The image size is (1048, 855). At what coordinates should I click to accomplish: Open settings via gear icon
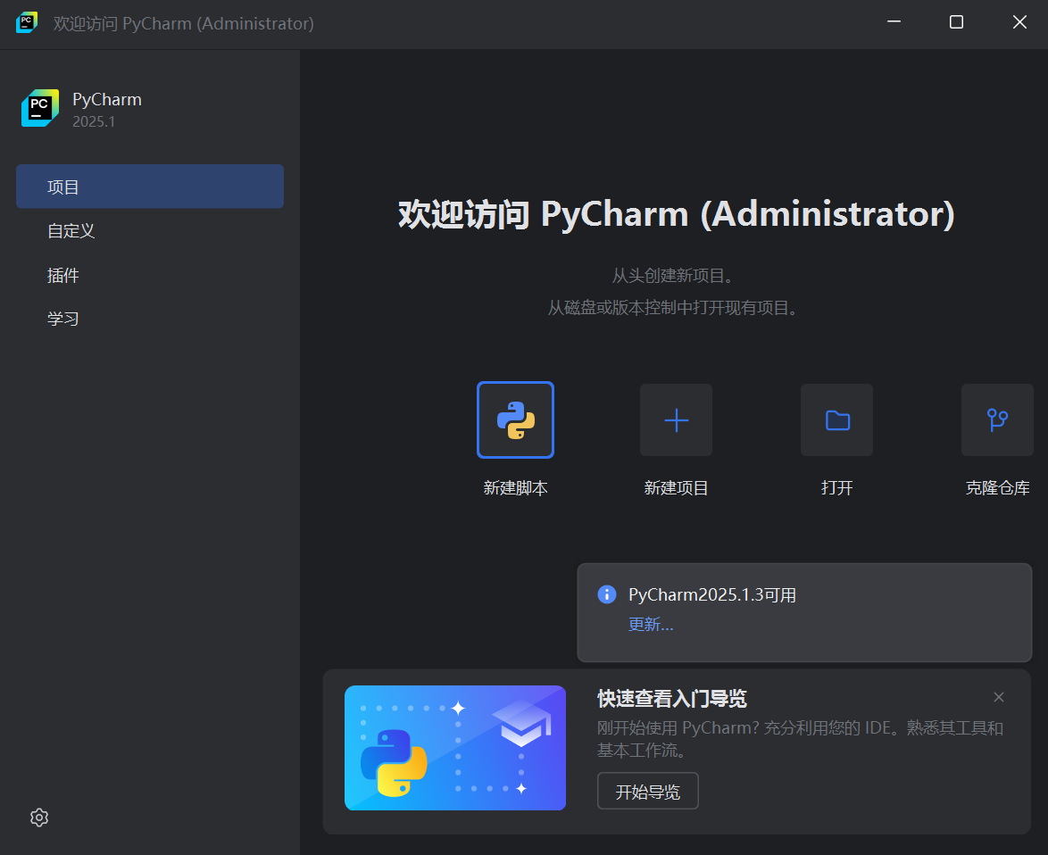[x=39, y=818]
